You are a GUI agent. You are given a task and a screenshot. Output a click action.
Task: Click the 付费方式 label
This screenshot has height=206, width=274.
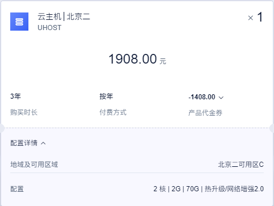pyautogui.click(x=113, y=112)
